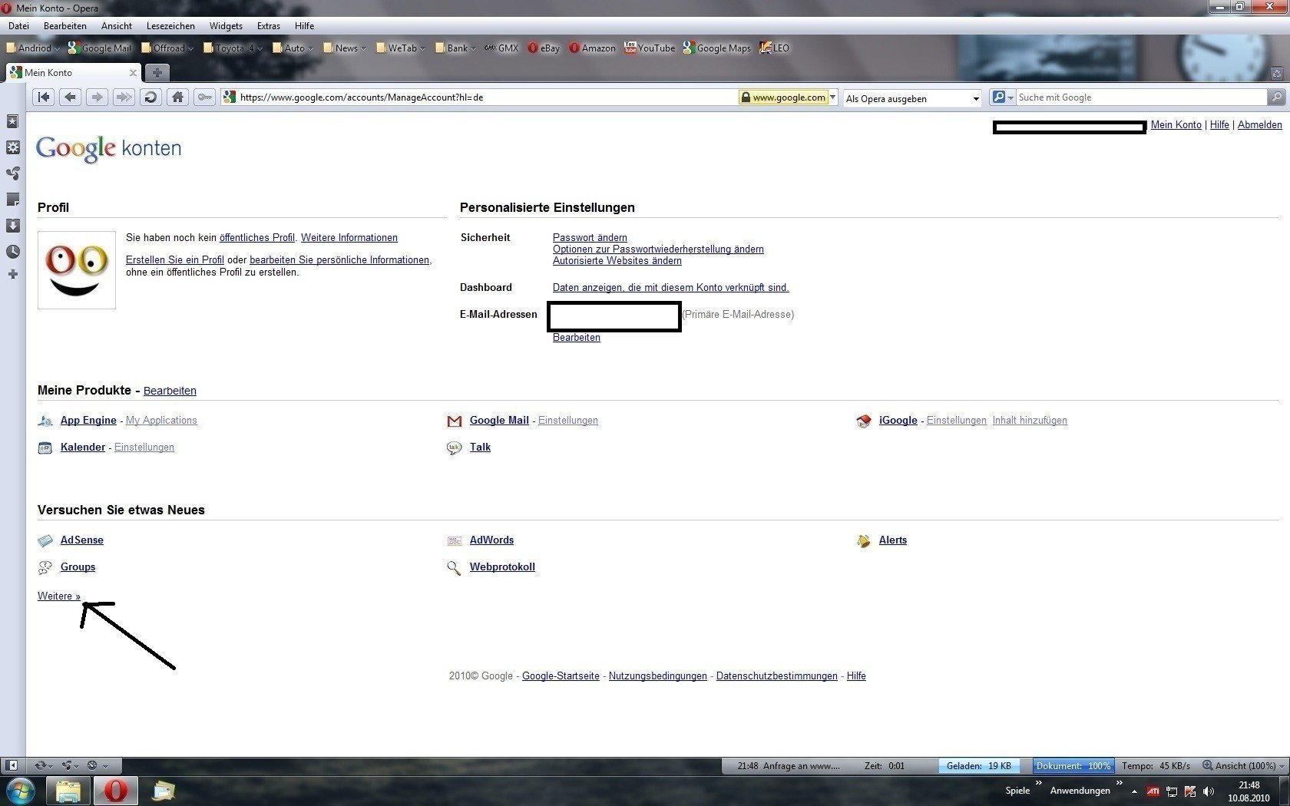Click the taskbar volume speaker icon

tap(1209, 791)
